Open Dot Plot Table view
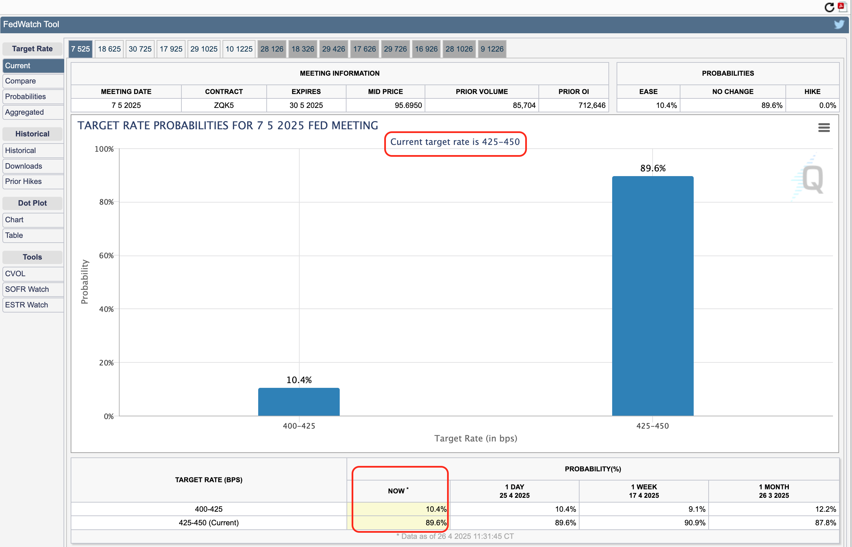The width and height of the screenshot is (852, 547). coord(33,235)
